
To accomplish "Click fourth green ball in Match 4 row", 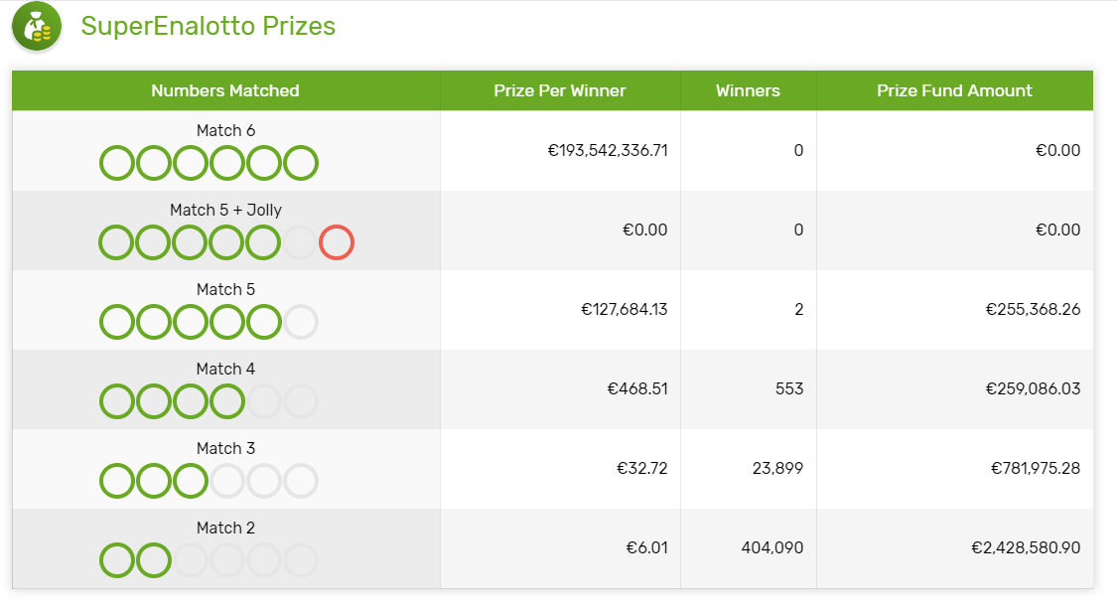I will [x=227, y=401].
